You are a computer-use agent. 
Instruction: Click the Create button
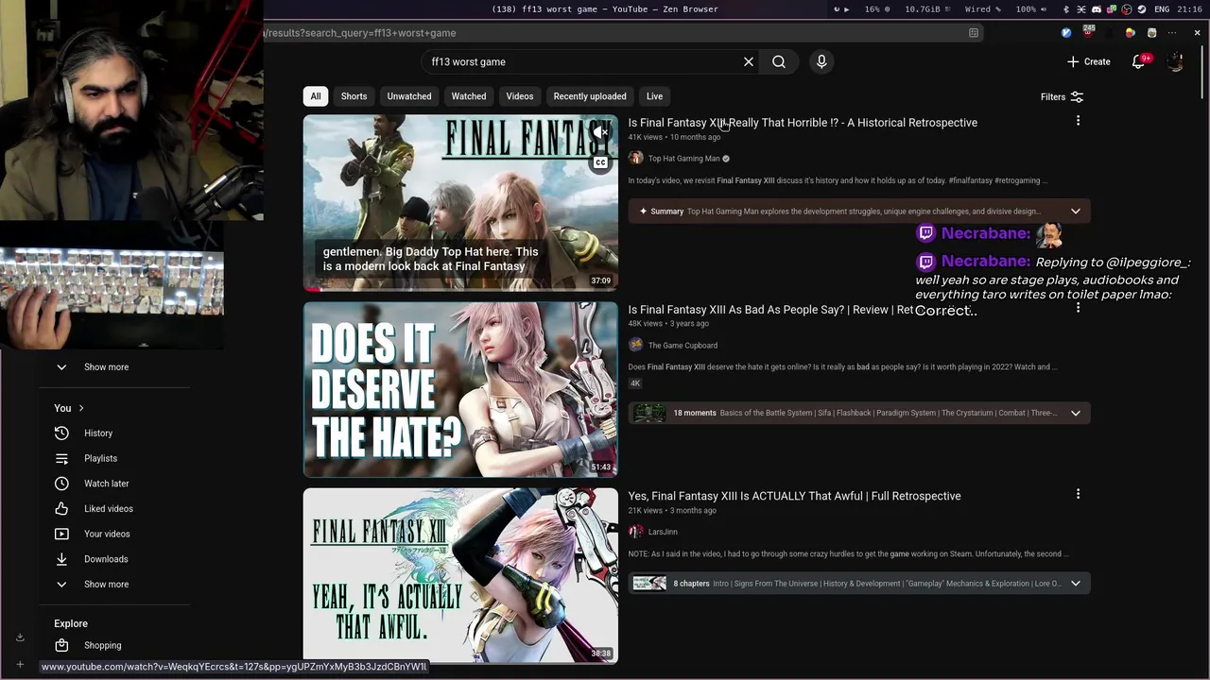(1088, 61)
